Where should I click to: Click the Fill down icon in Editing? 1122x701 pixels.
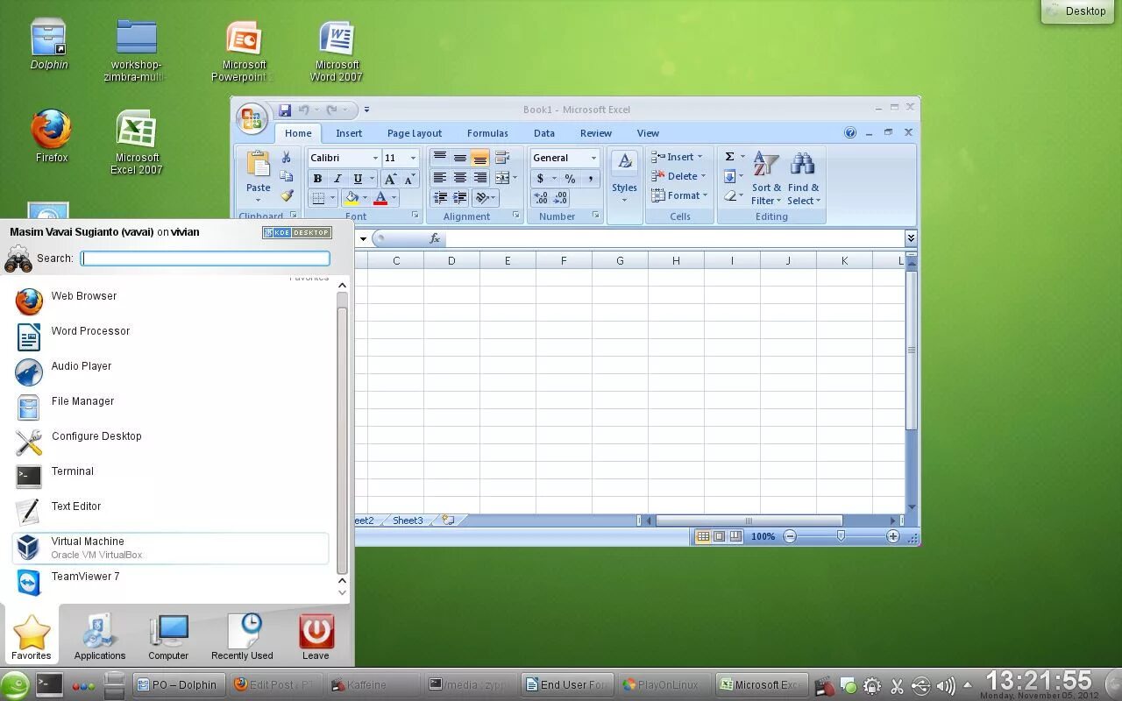point(729,176)
